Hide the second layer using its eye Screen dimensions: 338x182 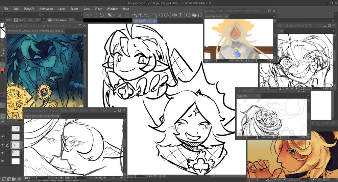[x=3, y=136]
